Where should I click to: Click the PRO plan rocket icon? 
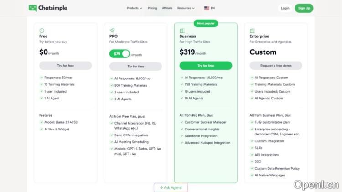(x=112, y=30)
